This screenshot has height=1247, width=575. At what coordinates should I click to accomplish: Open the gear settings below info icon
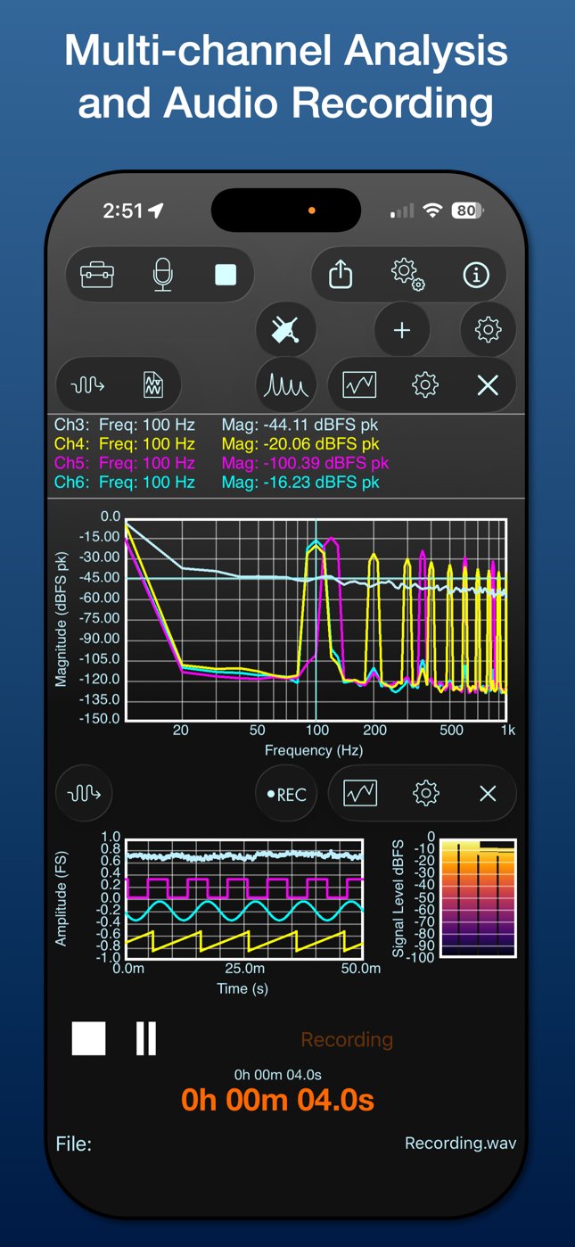pos(488,330)
